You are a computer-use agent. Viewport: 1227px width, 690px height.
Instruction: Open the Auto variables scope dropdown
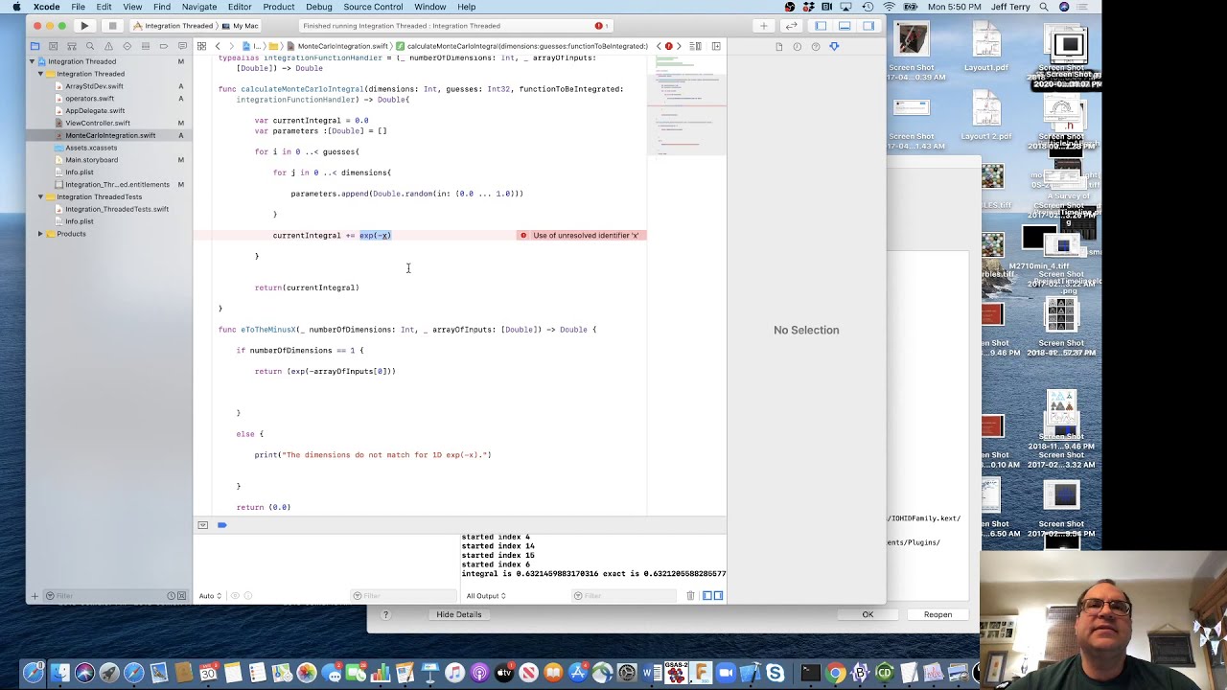[210, 596]
